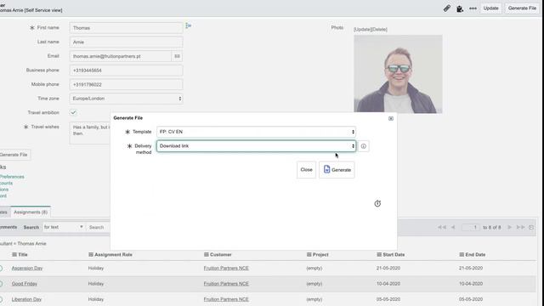544x306 pixels.
Task: Open the Customer column menu icon
Action: pyautogui.click(x=206, y=255)
